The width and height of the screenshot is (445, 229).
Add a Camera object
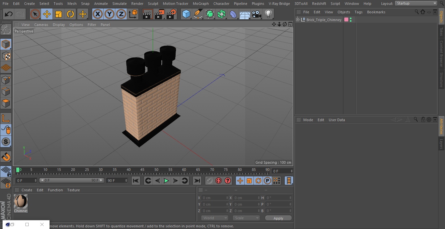(257, 14)
